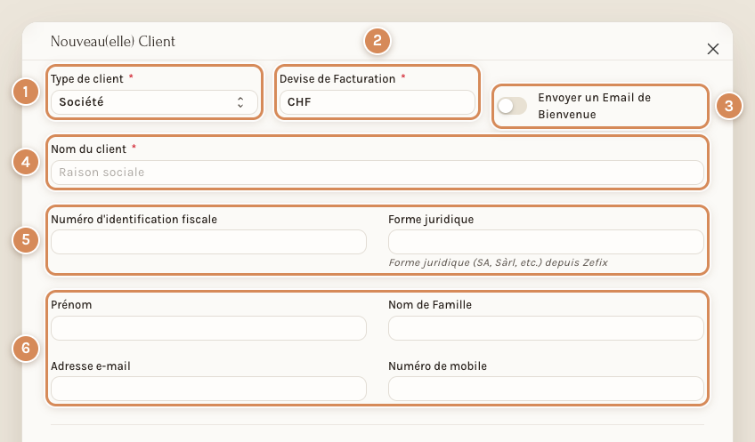Focus the Adresse e-mail input field
This screenshot has height=442, width=755.
[x=208, y=389]
